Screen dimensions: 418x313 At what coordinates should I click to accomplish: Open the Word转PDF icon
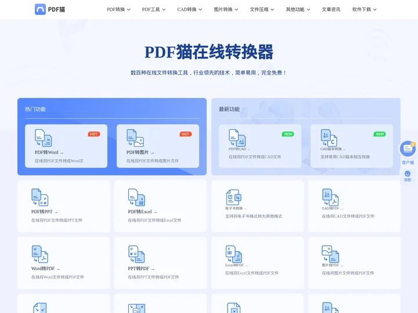click(39, 254)
